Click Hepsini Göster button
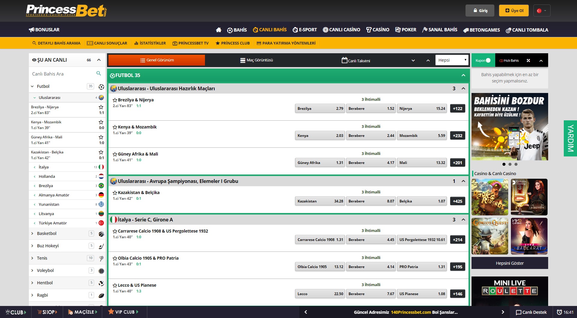This screenshot has width=577, height=318. point(510,263)
